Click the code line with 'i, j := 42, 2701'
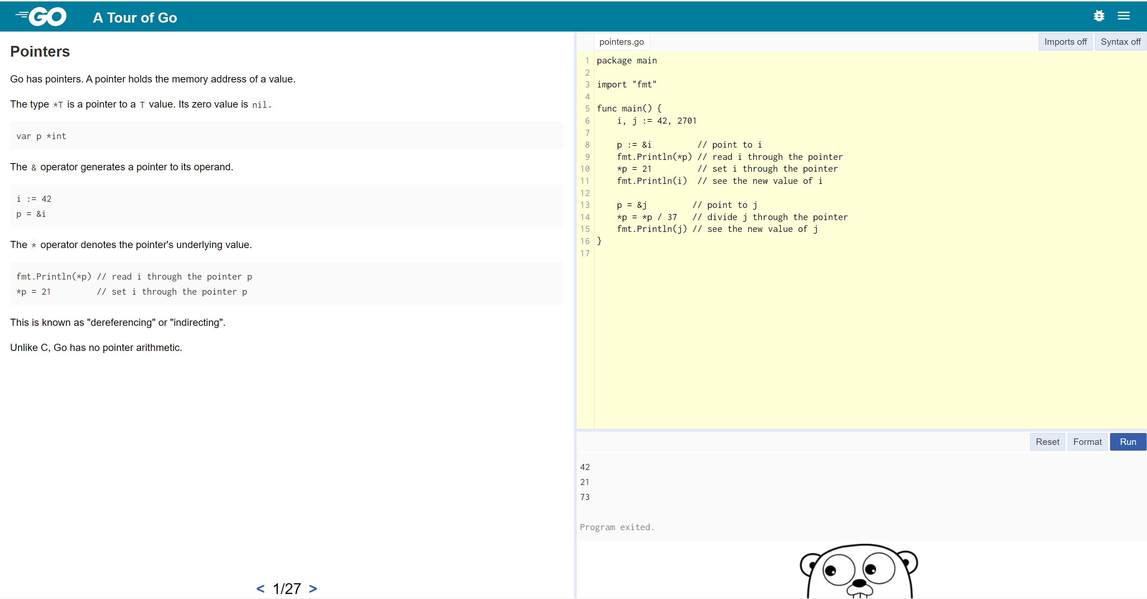Viewport: 1147px width, 599px height. coord(656,121)
